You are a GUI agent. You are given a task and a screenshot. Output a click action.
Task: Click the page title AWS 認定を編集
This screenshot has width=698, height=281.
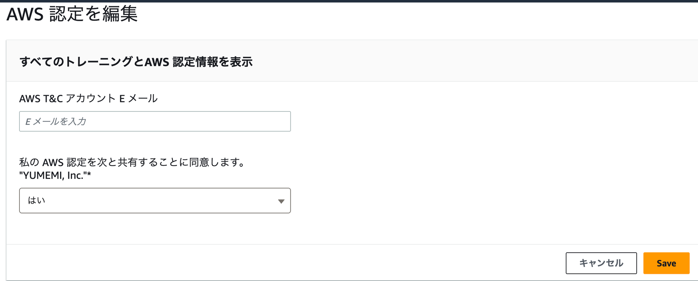(72, 14)
